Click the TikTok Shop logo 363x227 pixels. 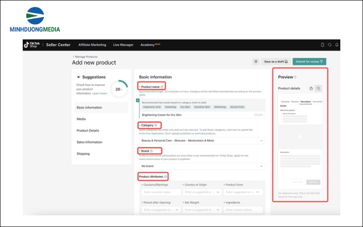point(32,44)
